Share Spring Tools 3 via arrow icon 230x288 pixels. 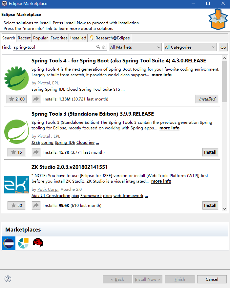[x=36, y=152]
